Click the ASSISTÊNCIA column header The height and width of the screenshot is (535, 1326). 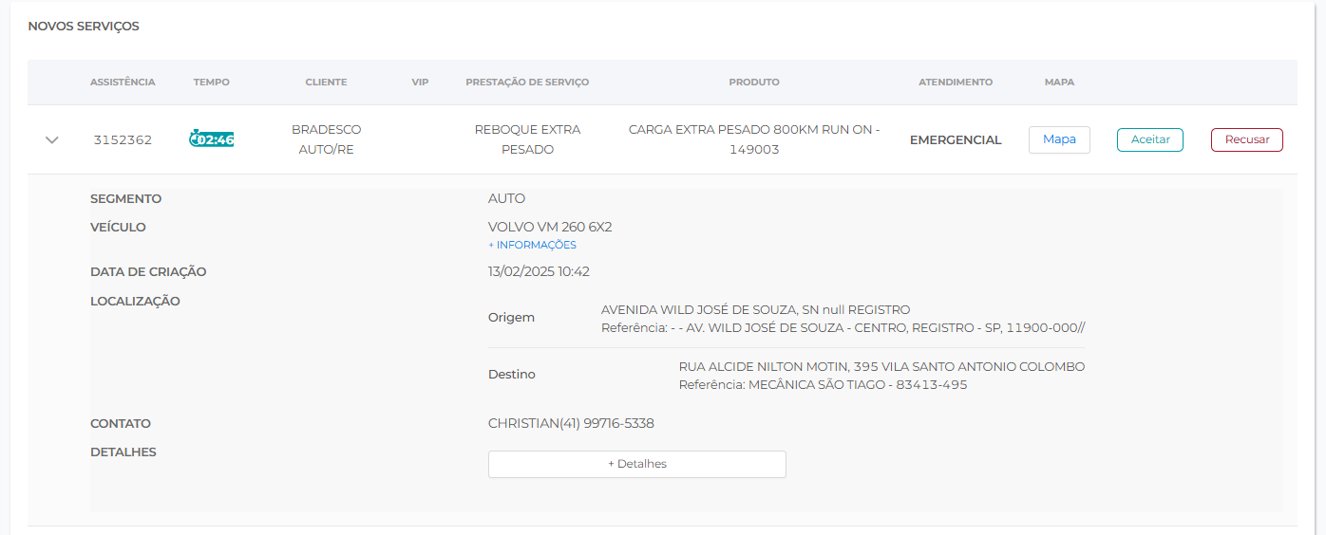tap(123, 83)
